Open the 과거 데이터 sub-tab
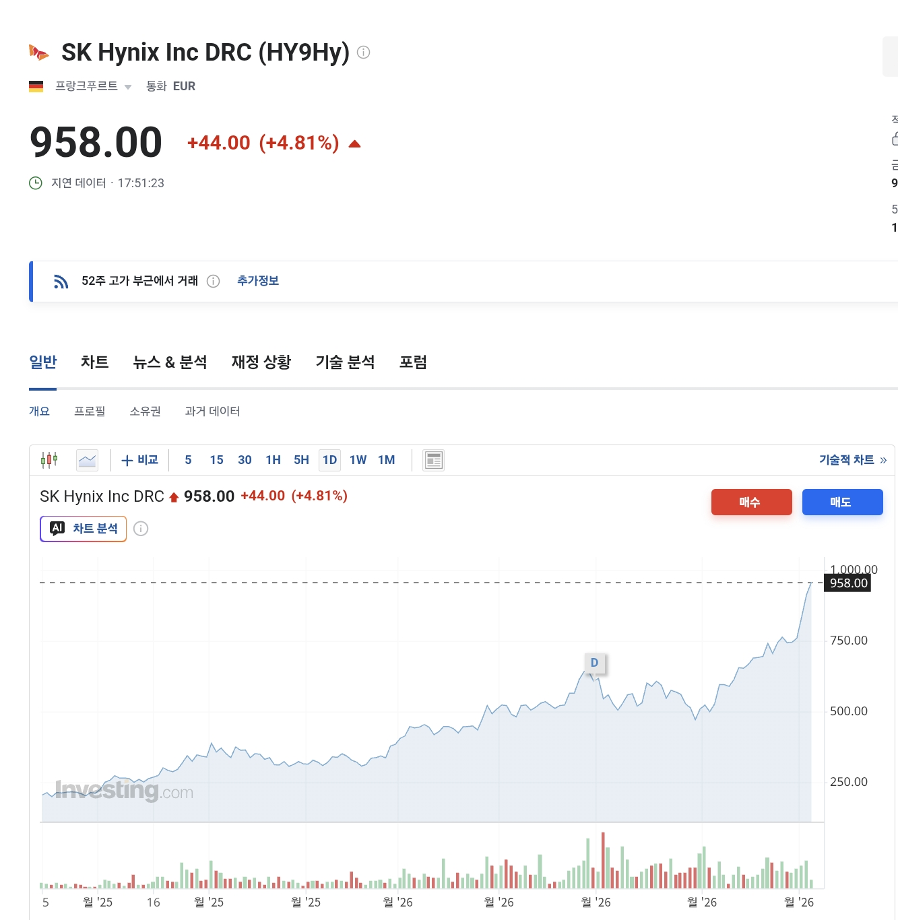This screenshot has width=898, height=920. (212, 412)
